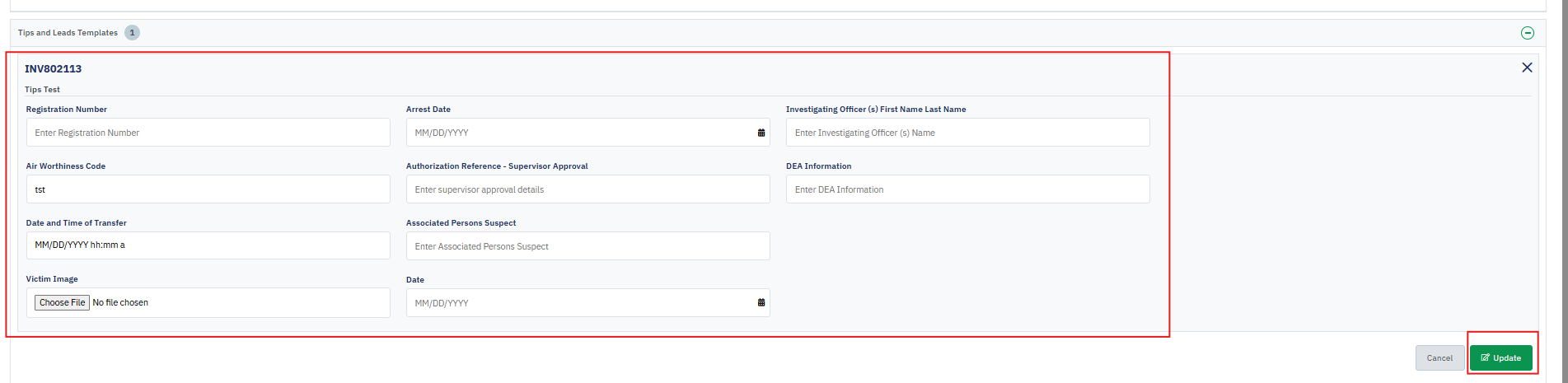This screenshot has width=1568, height=383.
Task: Click into the Arrest Date text box
Action: (x=577, y=133)
